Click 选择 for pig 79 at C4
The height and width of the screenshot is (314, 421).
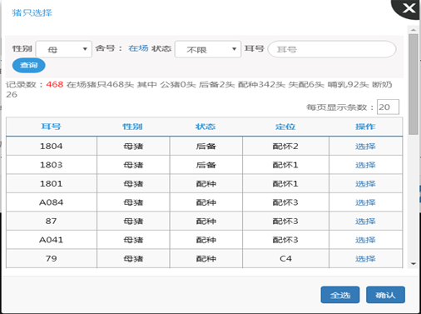pyautogui.click(x=365, y=259)
